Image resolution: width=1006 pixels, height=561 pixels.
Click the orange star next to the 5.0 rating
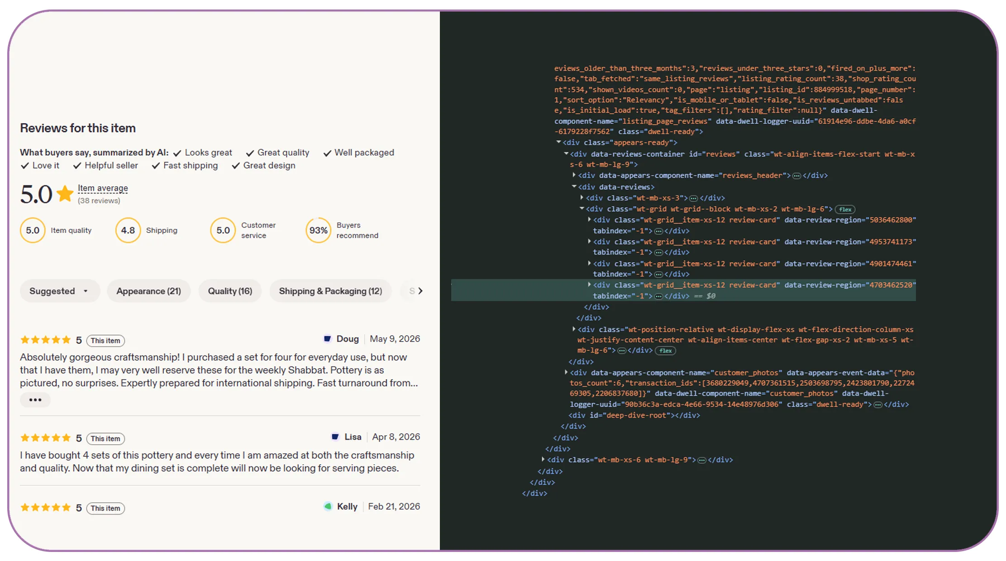click(x=65, y=194)
